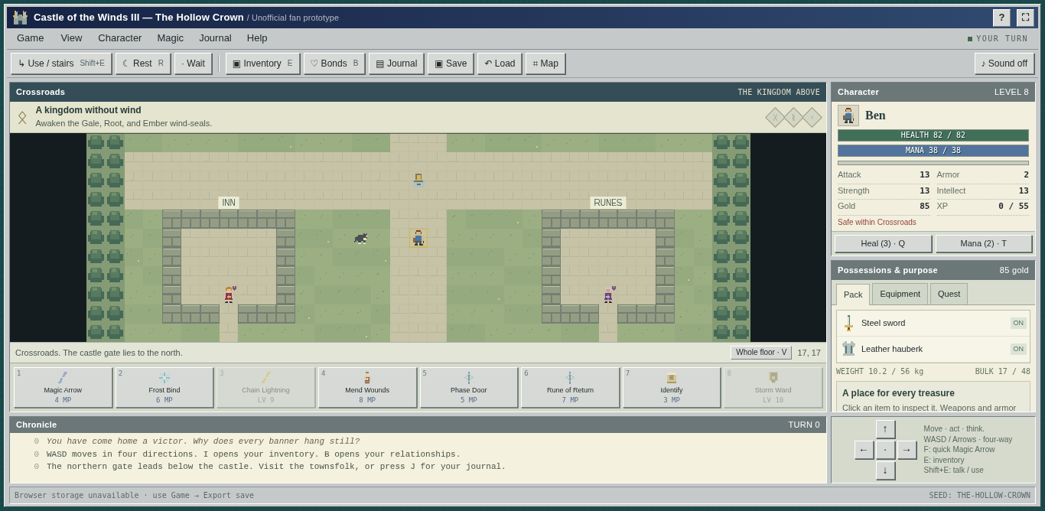This screenshot has height=511, width=1045.
Task: Click the gray wolf on the map
Action: pos(361,238)
